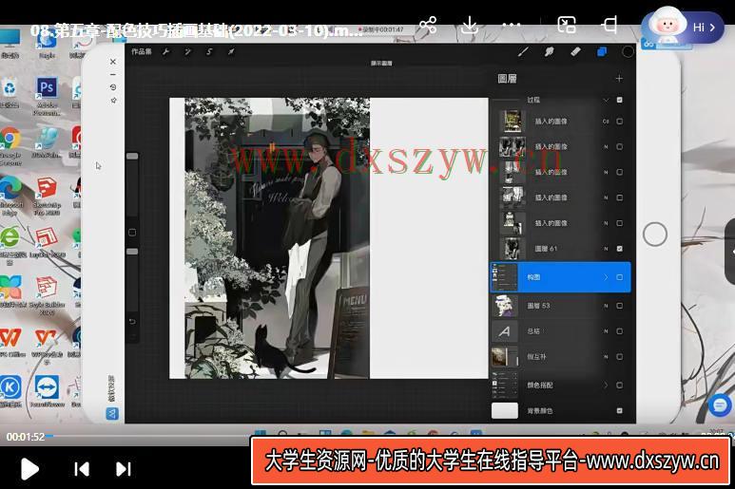The width and height of the screenshot is (735, 489).
Task: Close mirroring window with the X icon
Action: coord(113,62)
